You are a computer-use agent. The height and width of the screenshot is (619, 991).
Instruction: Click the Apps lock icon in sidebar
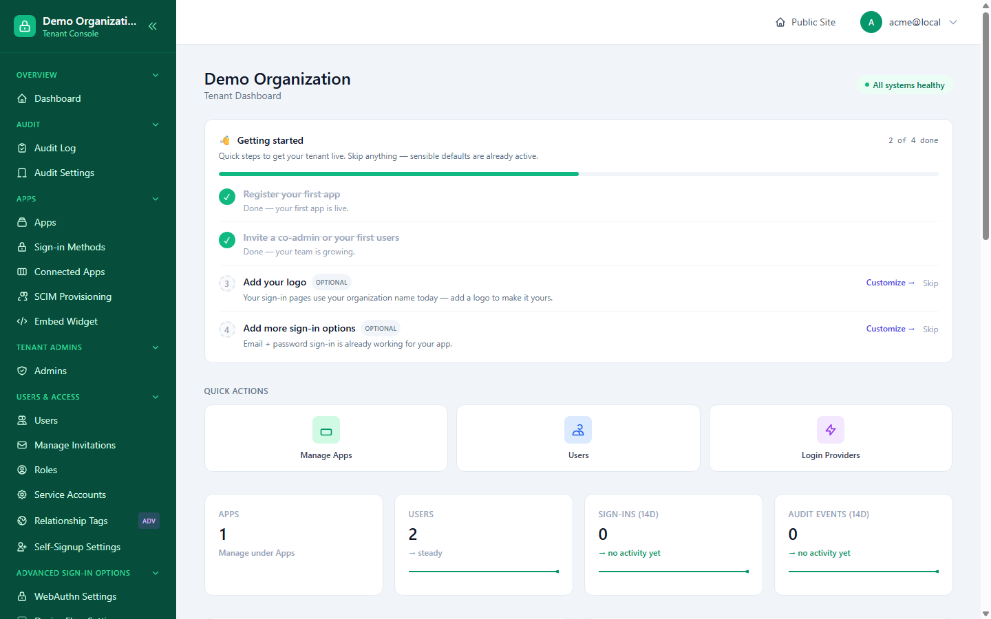tap(22, 222)
